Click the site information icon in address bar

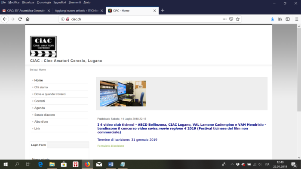click(63, 19)
